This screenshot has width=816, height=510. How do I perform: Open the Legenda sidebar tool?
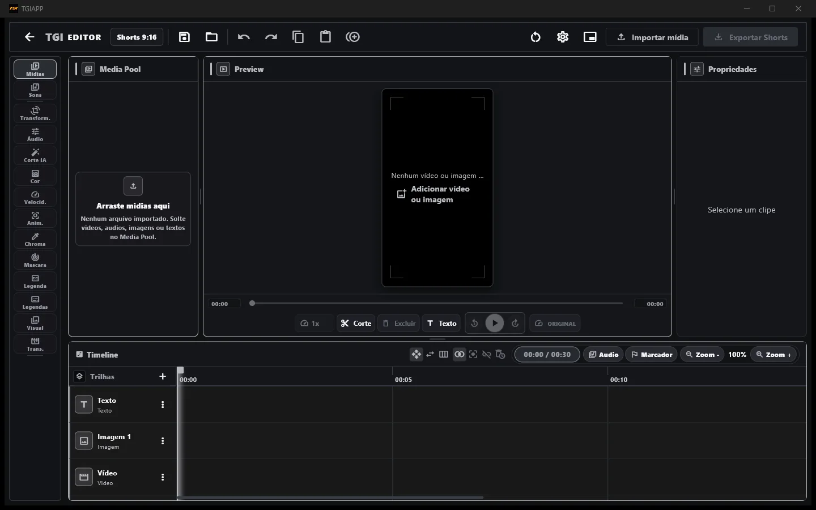click(x=35, y=281)
